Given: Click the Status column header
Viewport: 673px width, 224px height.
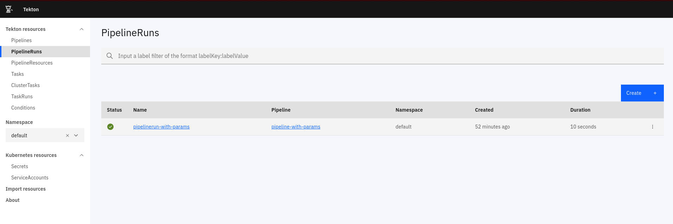Looking at the screenshot, I should [114, 110].
